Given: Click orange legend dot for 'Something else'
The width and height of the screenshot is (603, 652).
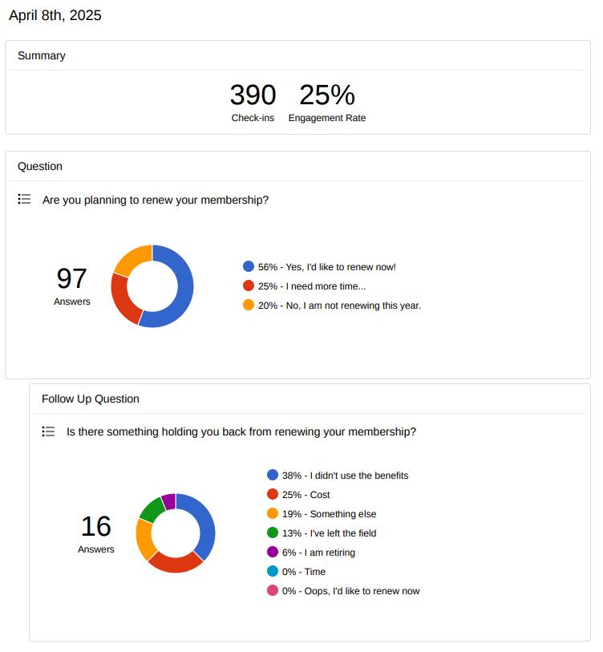Looking at the screenshot, I should point(273,513).
